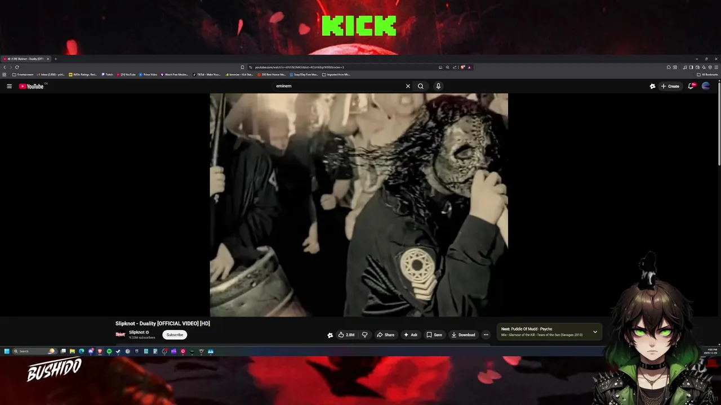721x405 pixels.
Task: Open the YouTube hamburger guide menu
Action: pyautogui.click(x=9, y=86)
